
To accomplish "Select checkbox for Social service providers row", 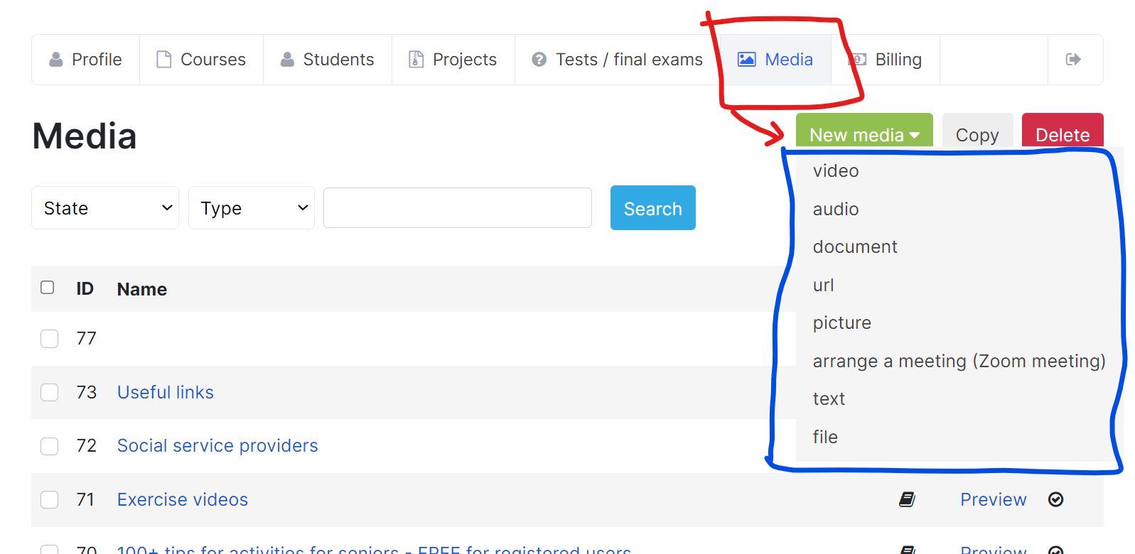I will [x=50, y=446].
